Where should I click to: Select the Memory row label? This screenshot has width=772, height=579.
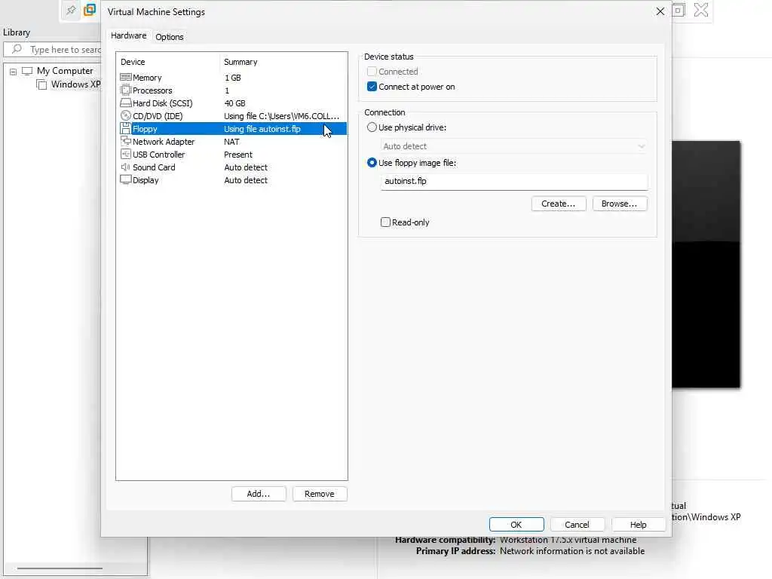pos(147,78)
